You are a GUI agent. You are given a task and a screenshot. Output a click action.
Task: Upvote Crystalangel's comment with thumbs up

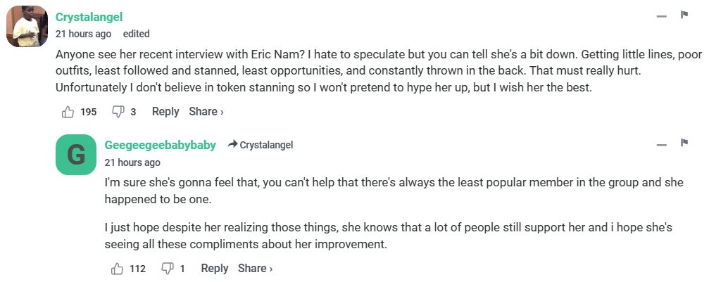tap(68, 111)
